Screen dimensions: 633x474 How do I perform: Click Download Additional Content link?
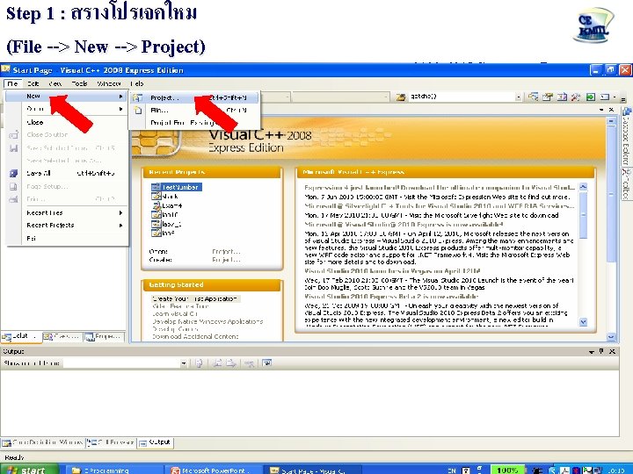pos(196,336)
